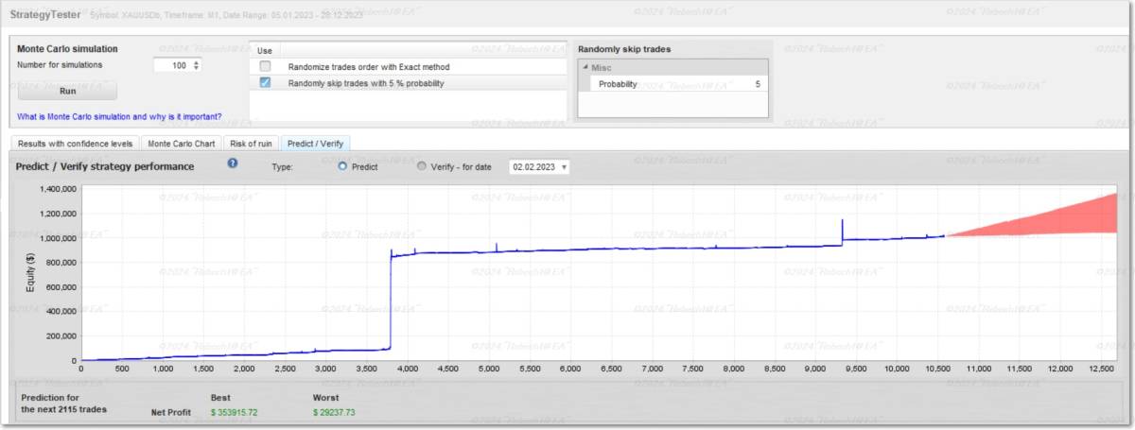The width and height of the screenshot is (1135, 430).
Task: Edit the number of simulations field
Action: point(172,65)
